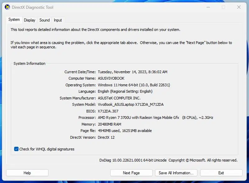Click the Next Page button
249x183 pixels.
(x=131, y=173)
